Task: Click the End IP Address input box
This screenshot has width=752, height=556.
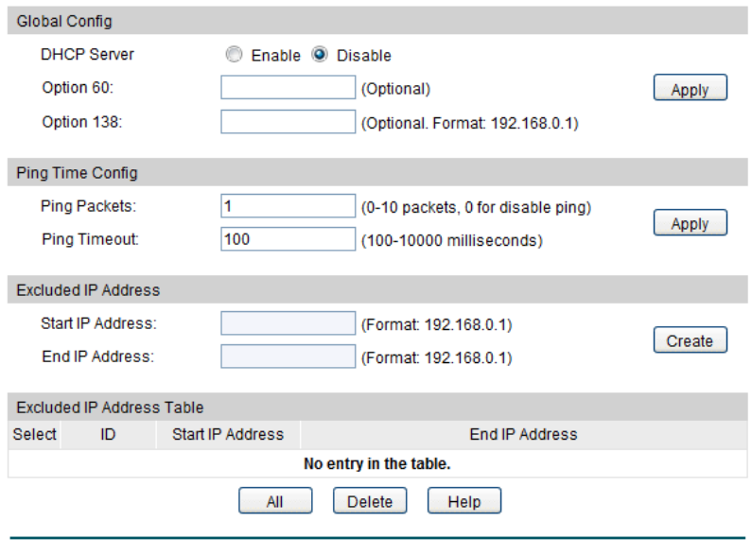Action: pos(288,356)
